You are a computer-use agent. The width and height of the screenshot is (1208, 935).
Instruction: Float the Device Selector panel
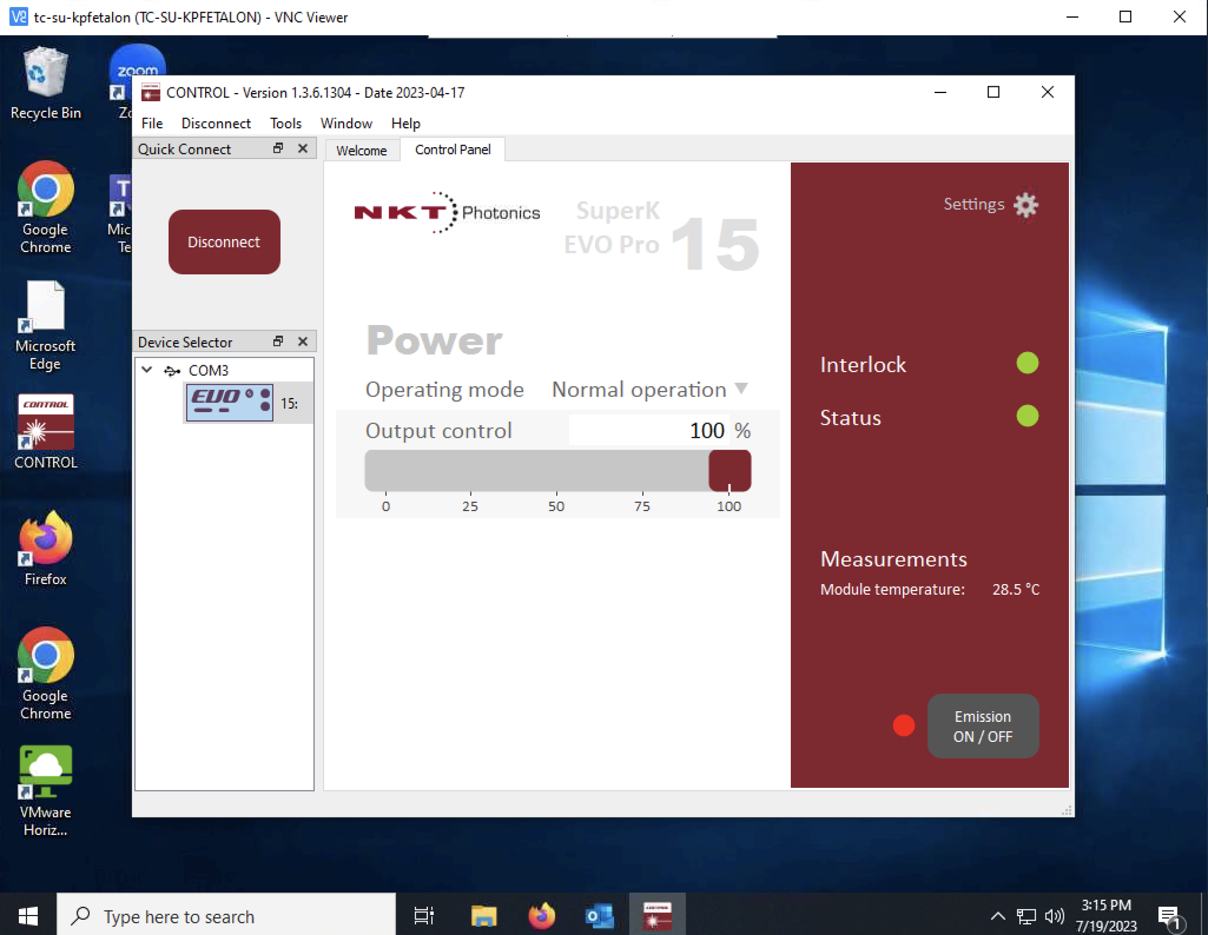point(278,341)
